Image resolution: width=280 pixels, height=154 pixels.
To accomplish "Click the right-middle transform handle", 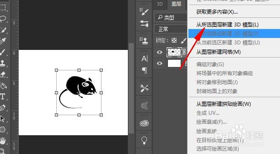I will pyautogui.click(x=101, y=93).
